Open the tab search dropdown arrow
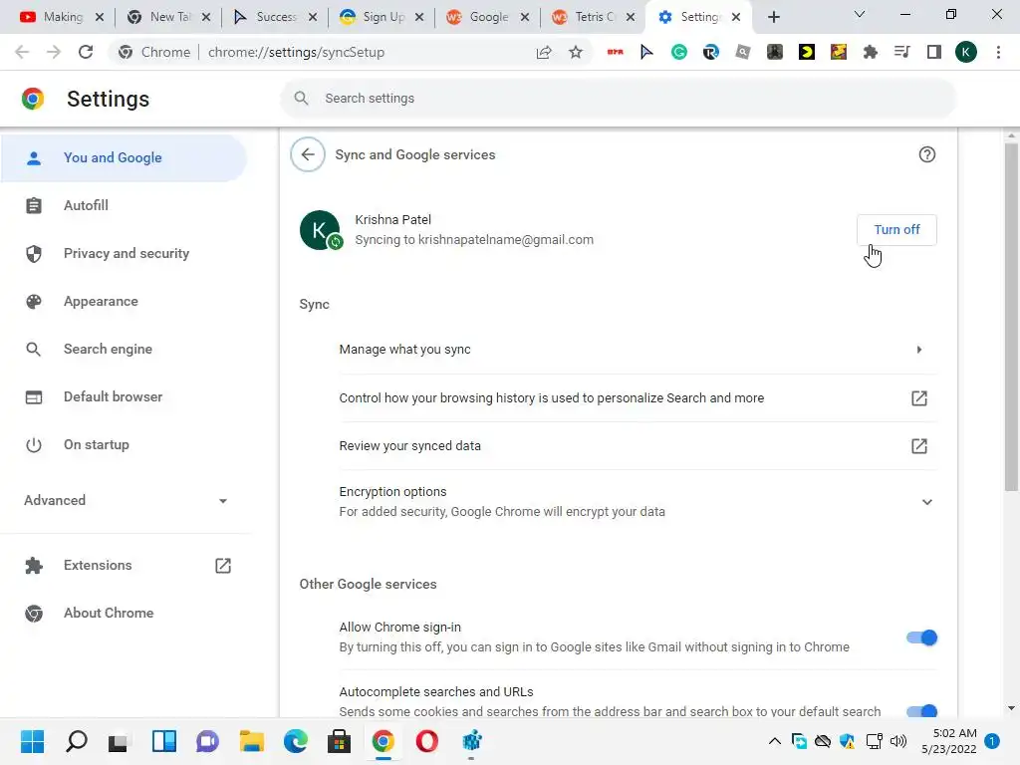This screenshot has height=765, width=1020. pyautogui.click(x=860, y=14)
